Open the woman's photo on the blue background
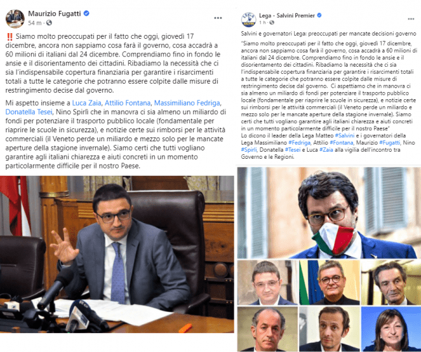Screen dimensions: 421x352 tap(391, 329)
